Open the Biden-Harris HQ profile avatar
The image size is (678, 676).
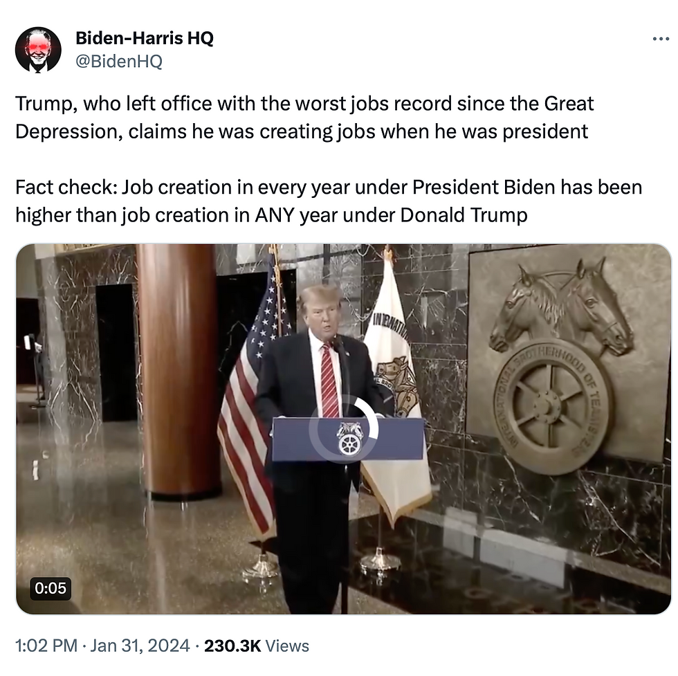(38, 49)
